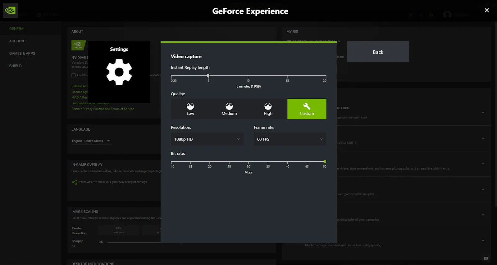Click the user avatar icon in header
The height and width of the screenshot is (265, 497).
point(447,15)
